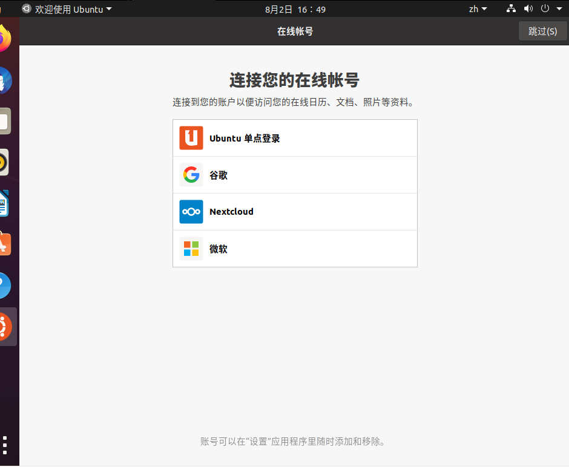Click the wired network status icon
Image resolution: width=569 pixels, height=467 pixels.
(x=511, y=8)
